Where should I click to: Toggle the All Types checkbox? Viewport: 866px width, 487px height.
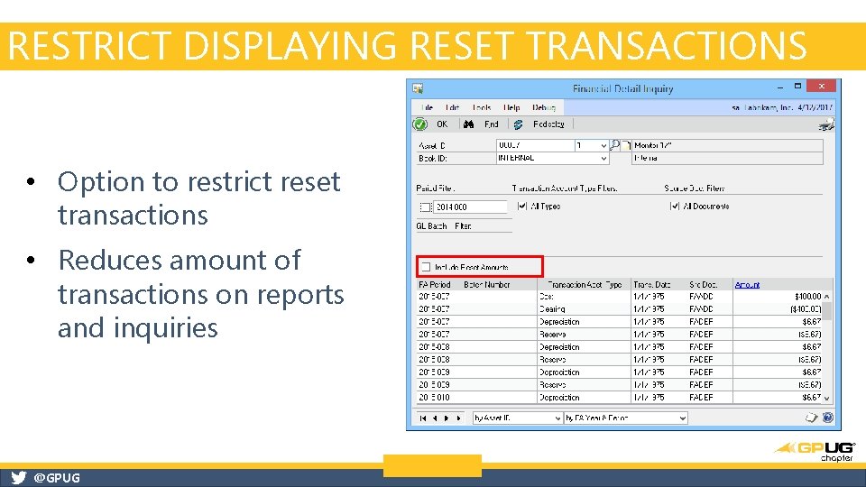(522, 206)
